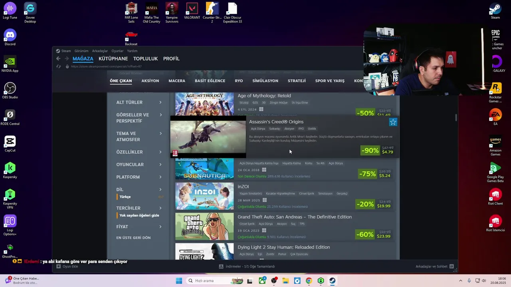The width and height of the screenshot is (511, 287).
Task: Open the Oyunlar menu
Action: tap(117, 51)
